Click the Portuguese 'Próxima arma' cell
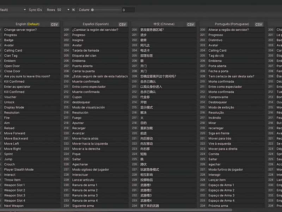Screen dimensions: 282x212 point(236,206)
